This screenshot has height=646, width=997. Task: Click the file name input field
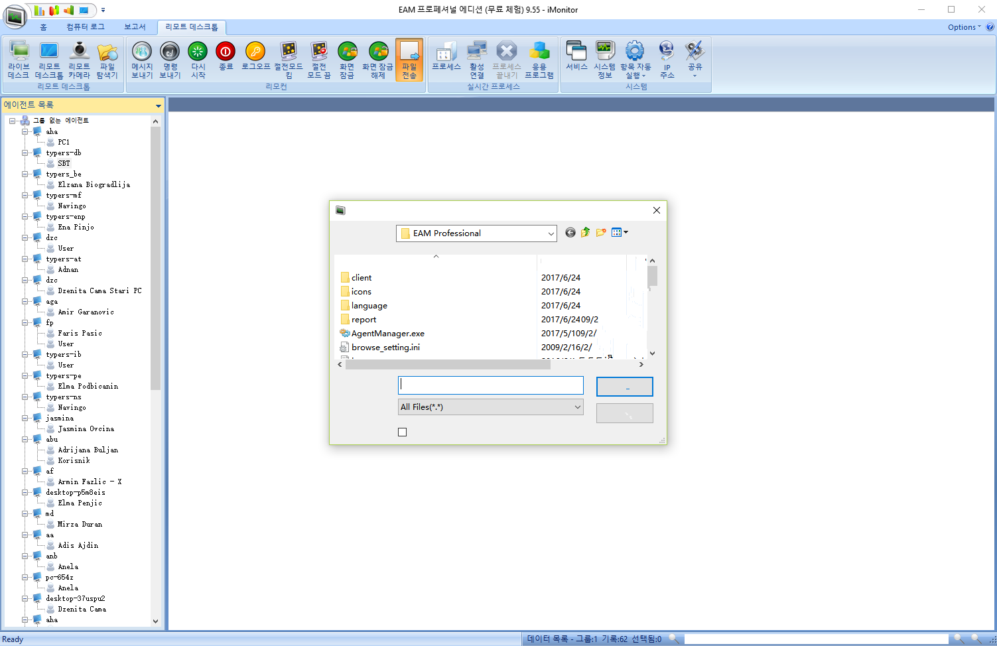coord(490,385)
